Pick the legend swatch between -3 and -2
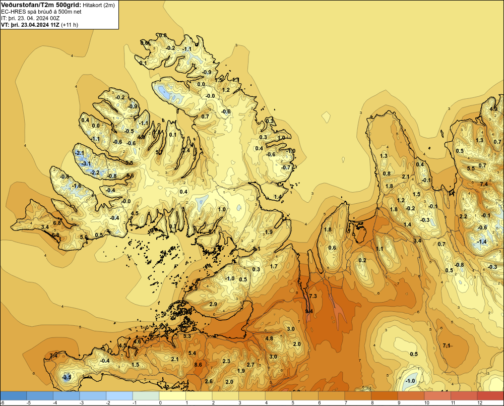 point(93,396)
